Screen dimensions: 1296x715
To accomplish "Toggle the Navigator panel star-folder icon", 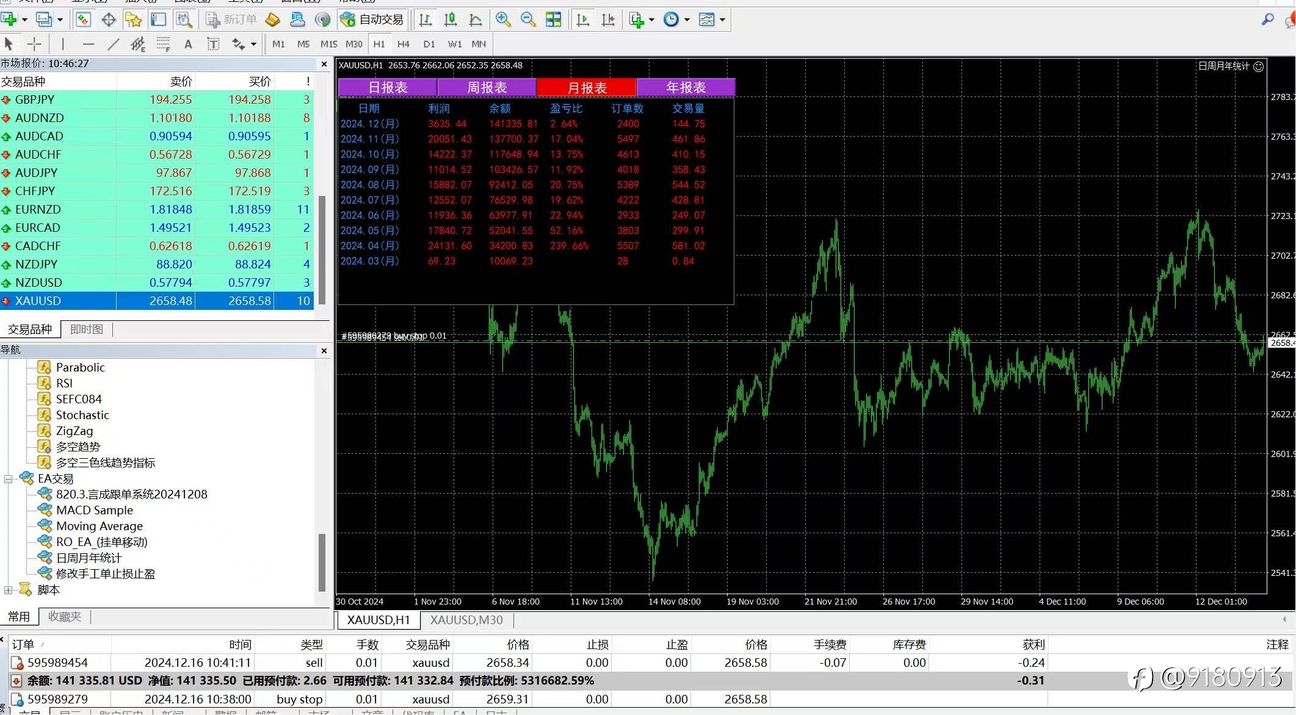I will 133,20.
